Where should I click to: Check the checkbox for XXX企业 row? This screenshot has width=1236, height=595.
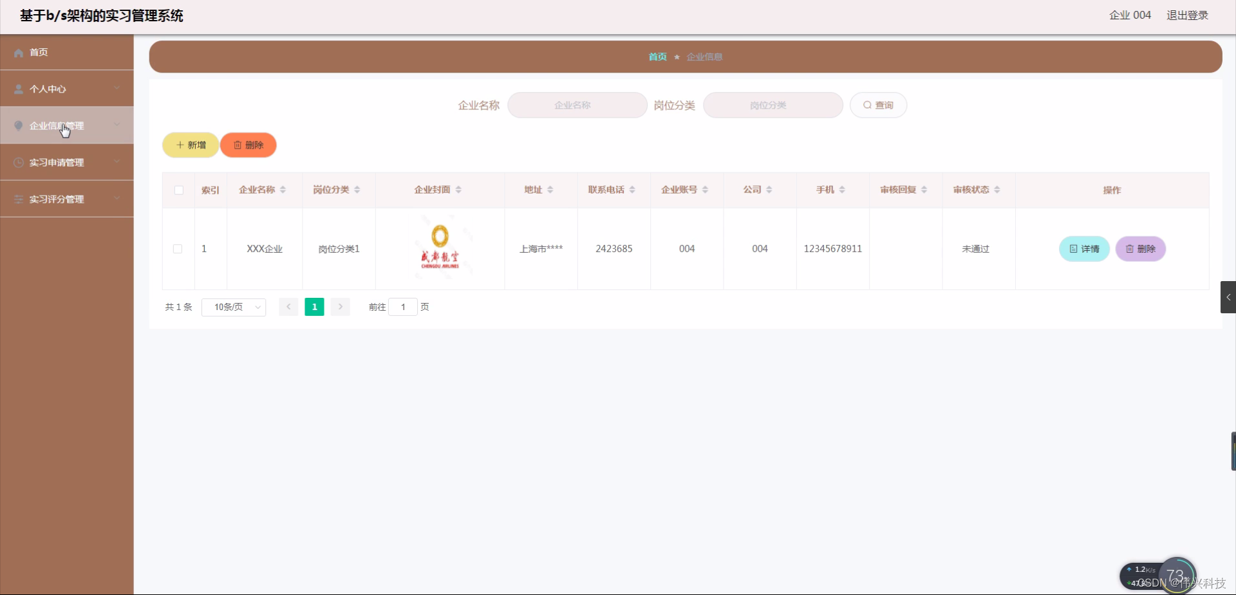(x=178, y=249)
